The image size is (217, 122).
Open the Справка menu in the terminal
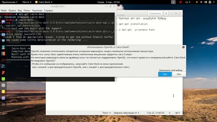tap(48, 11)
